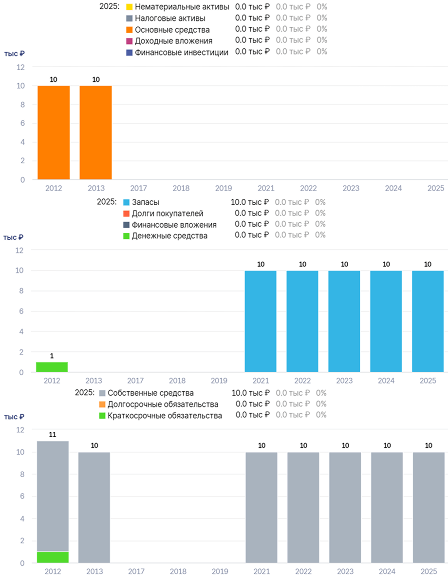The image size is (448, 579).
Task: Select the blue 2023 bar
Action: (x=344, y=321)
